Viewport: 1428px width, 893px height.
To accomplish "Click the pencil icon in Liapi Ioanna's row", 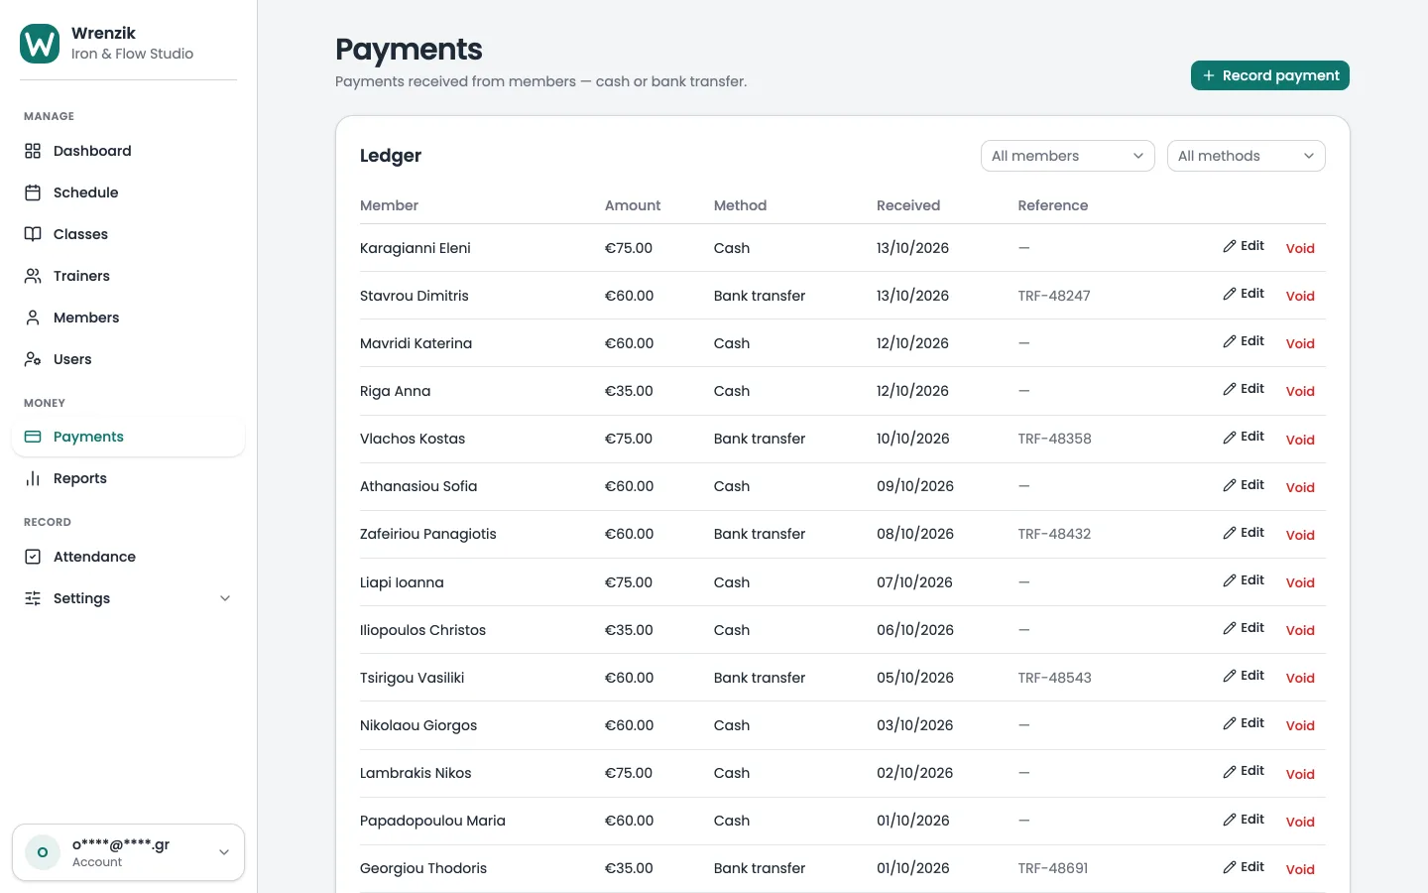I will (1230, 580).
